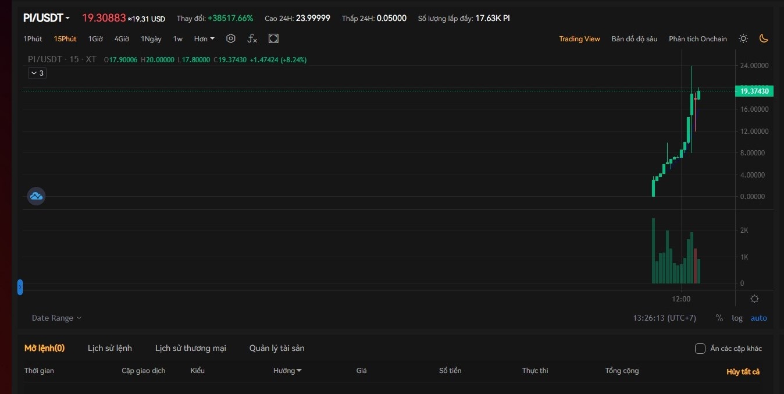Image resolution: width=784 pixels, height=394 pixels.
Task: Check the Ẩn các cặp khác checkbox
Action: coord(700,349)
